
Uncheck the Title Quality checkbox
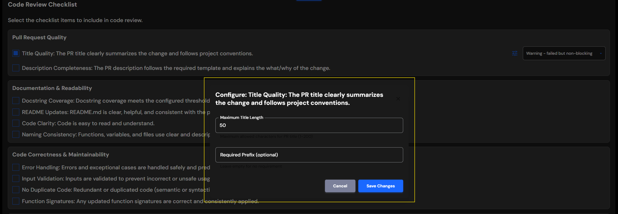16,53
